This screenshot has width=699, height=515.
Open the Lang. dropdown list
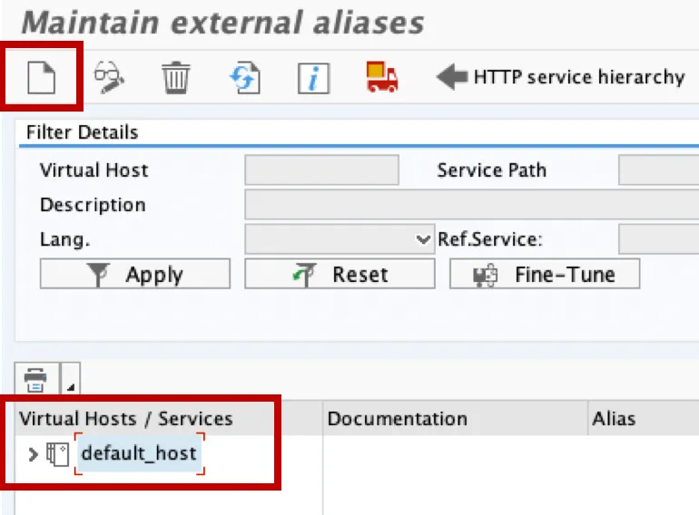[423, 240]
